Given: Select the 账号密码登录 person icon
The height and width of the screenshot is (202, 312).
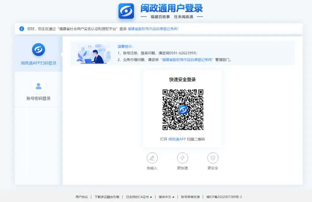Looking at the screenshot, I should pos(38,86).
